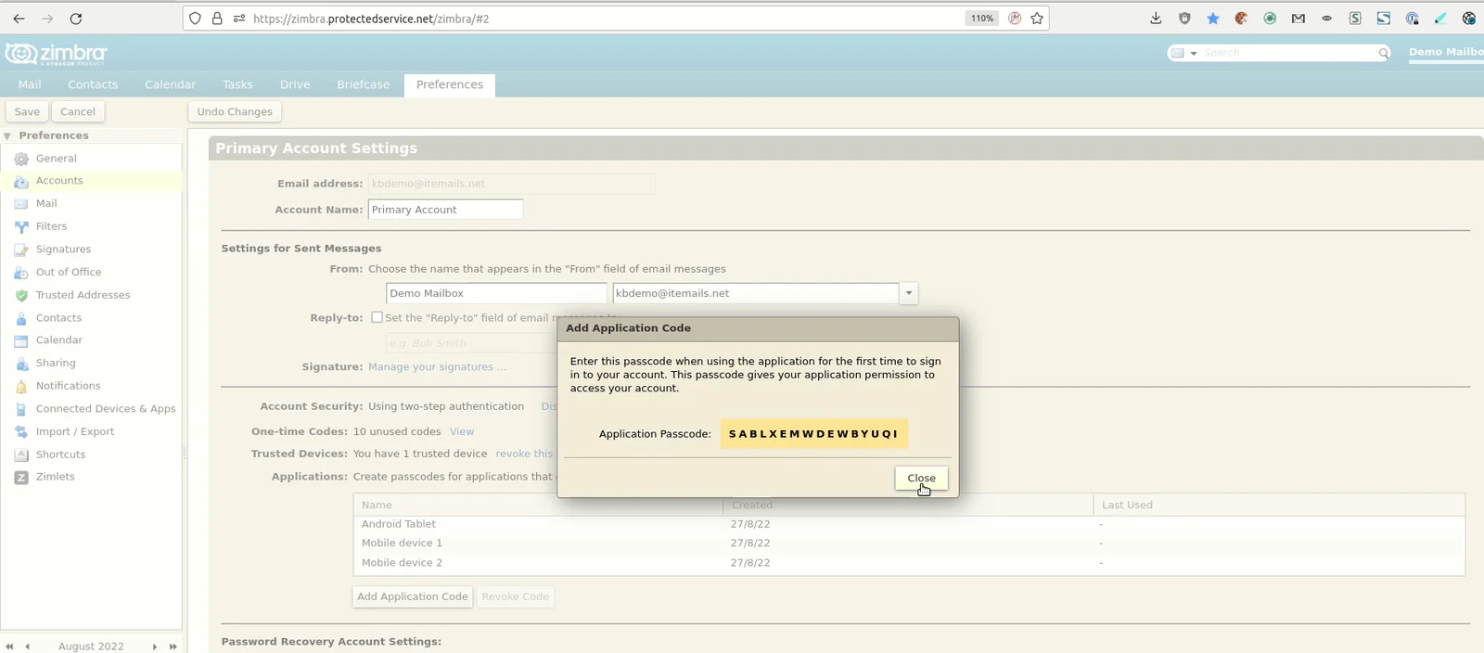The width and height of the screenshot is (1484, 653).
Task: Select Mobile device 1 row
Action: [x=909, y=544]
